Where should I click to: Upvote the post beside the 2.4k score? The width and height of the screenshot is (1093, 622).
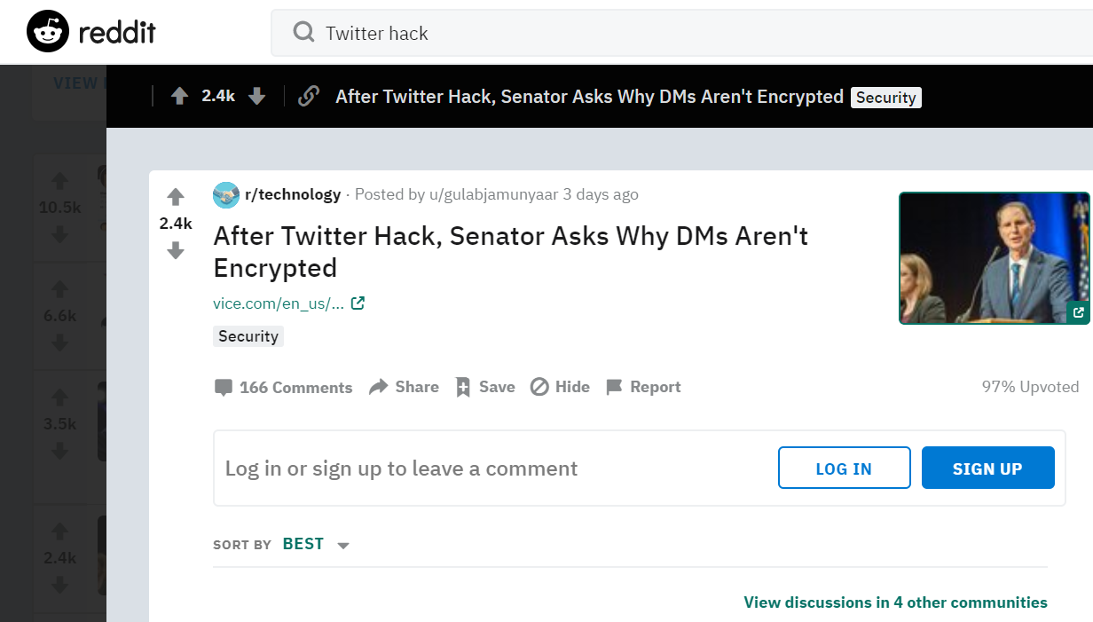pyautogui.click(x=176, y=197)
